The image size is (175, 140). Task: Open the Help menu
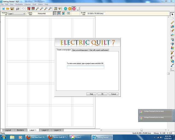pos(46,4)
